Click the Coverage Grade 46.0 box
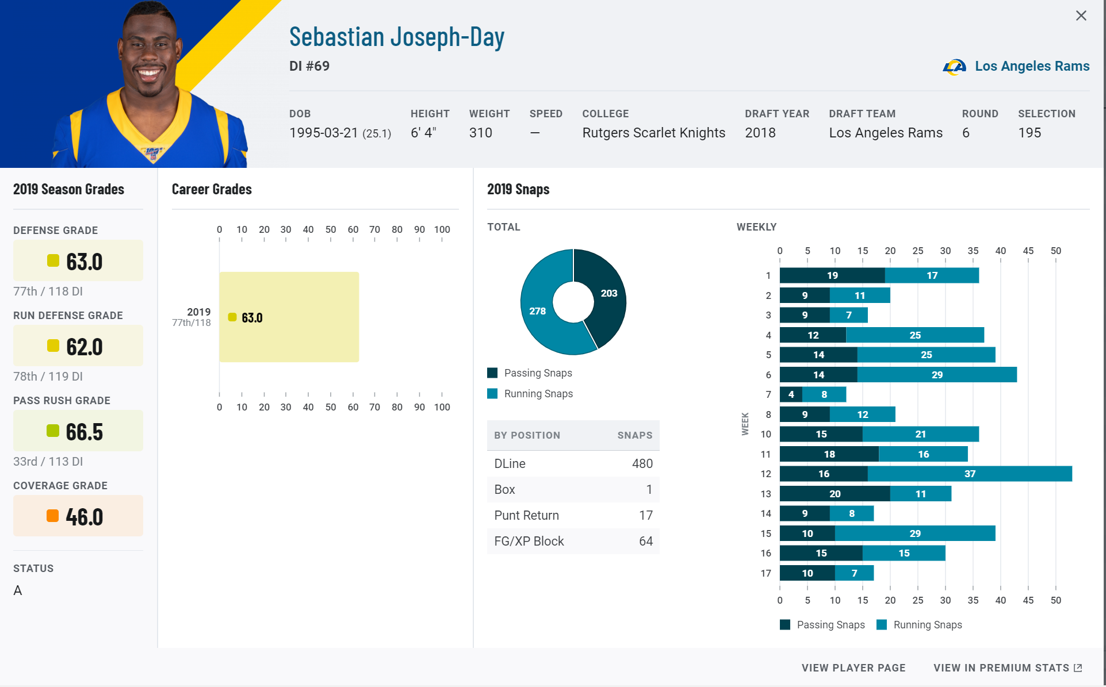 click(78, 516)
